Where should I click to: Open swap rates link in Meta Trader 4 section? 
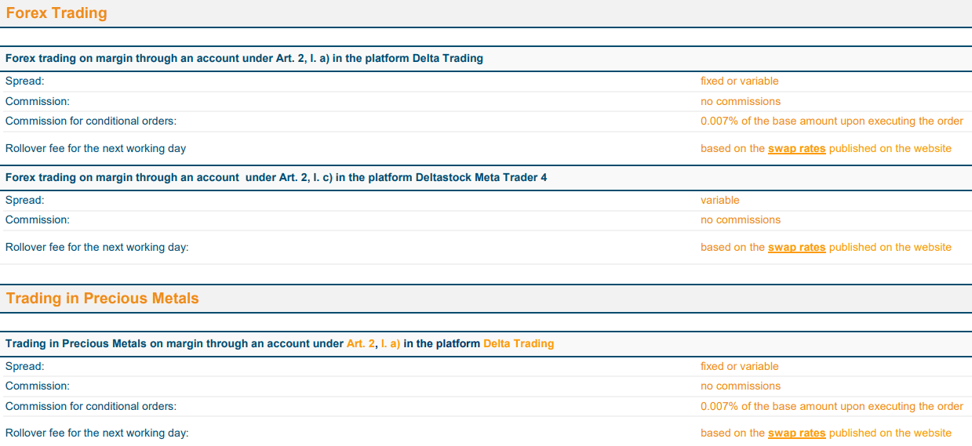coord(796,247)
